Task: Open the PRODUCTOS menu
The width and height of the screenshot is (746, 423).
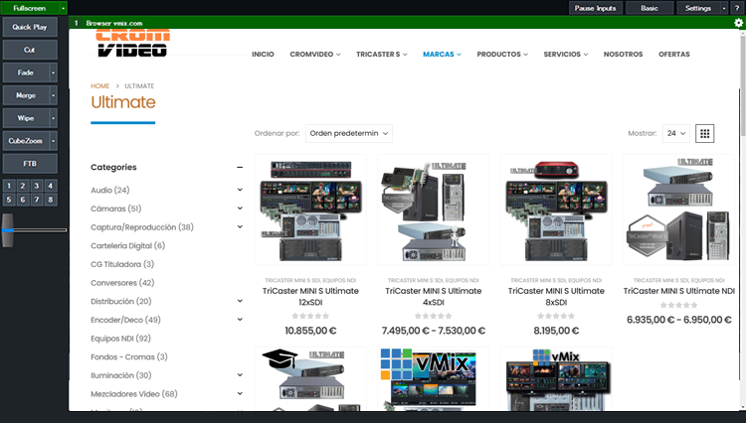Action: (502, 55)
